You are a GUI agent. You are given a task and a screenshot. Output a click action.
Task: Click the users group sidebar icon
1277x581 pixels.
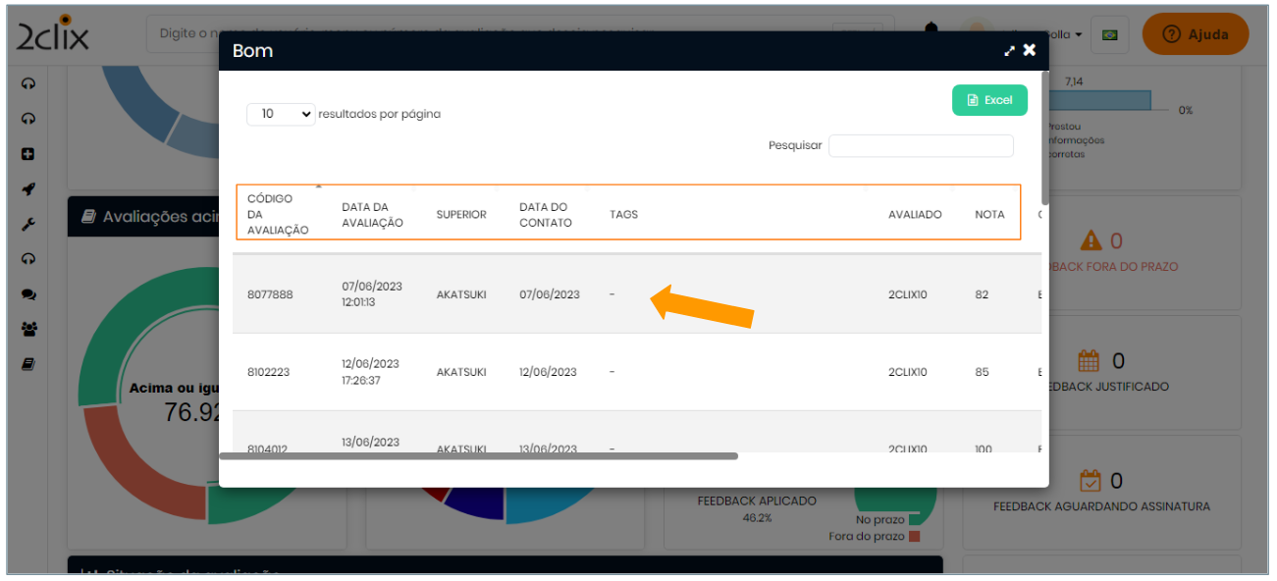click(x=28, y=330)
